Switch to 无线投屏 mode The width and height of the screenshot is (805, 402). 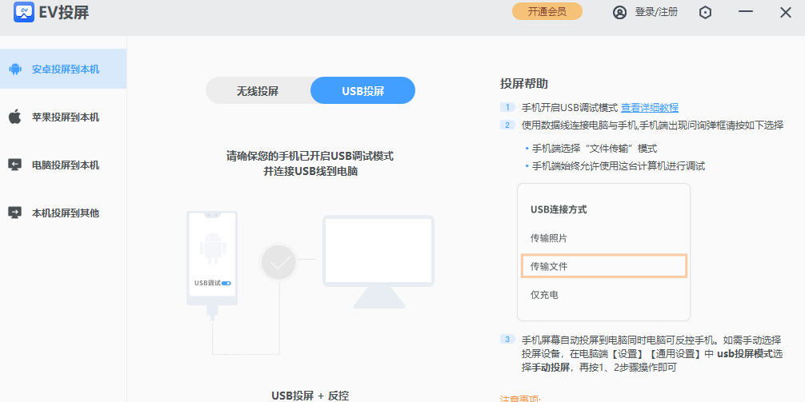258,91
